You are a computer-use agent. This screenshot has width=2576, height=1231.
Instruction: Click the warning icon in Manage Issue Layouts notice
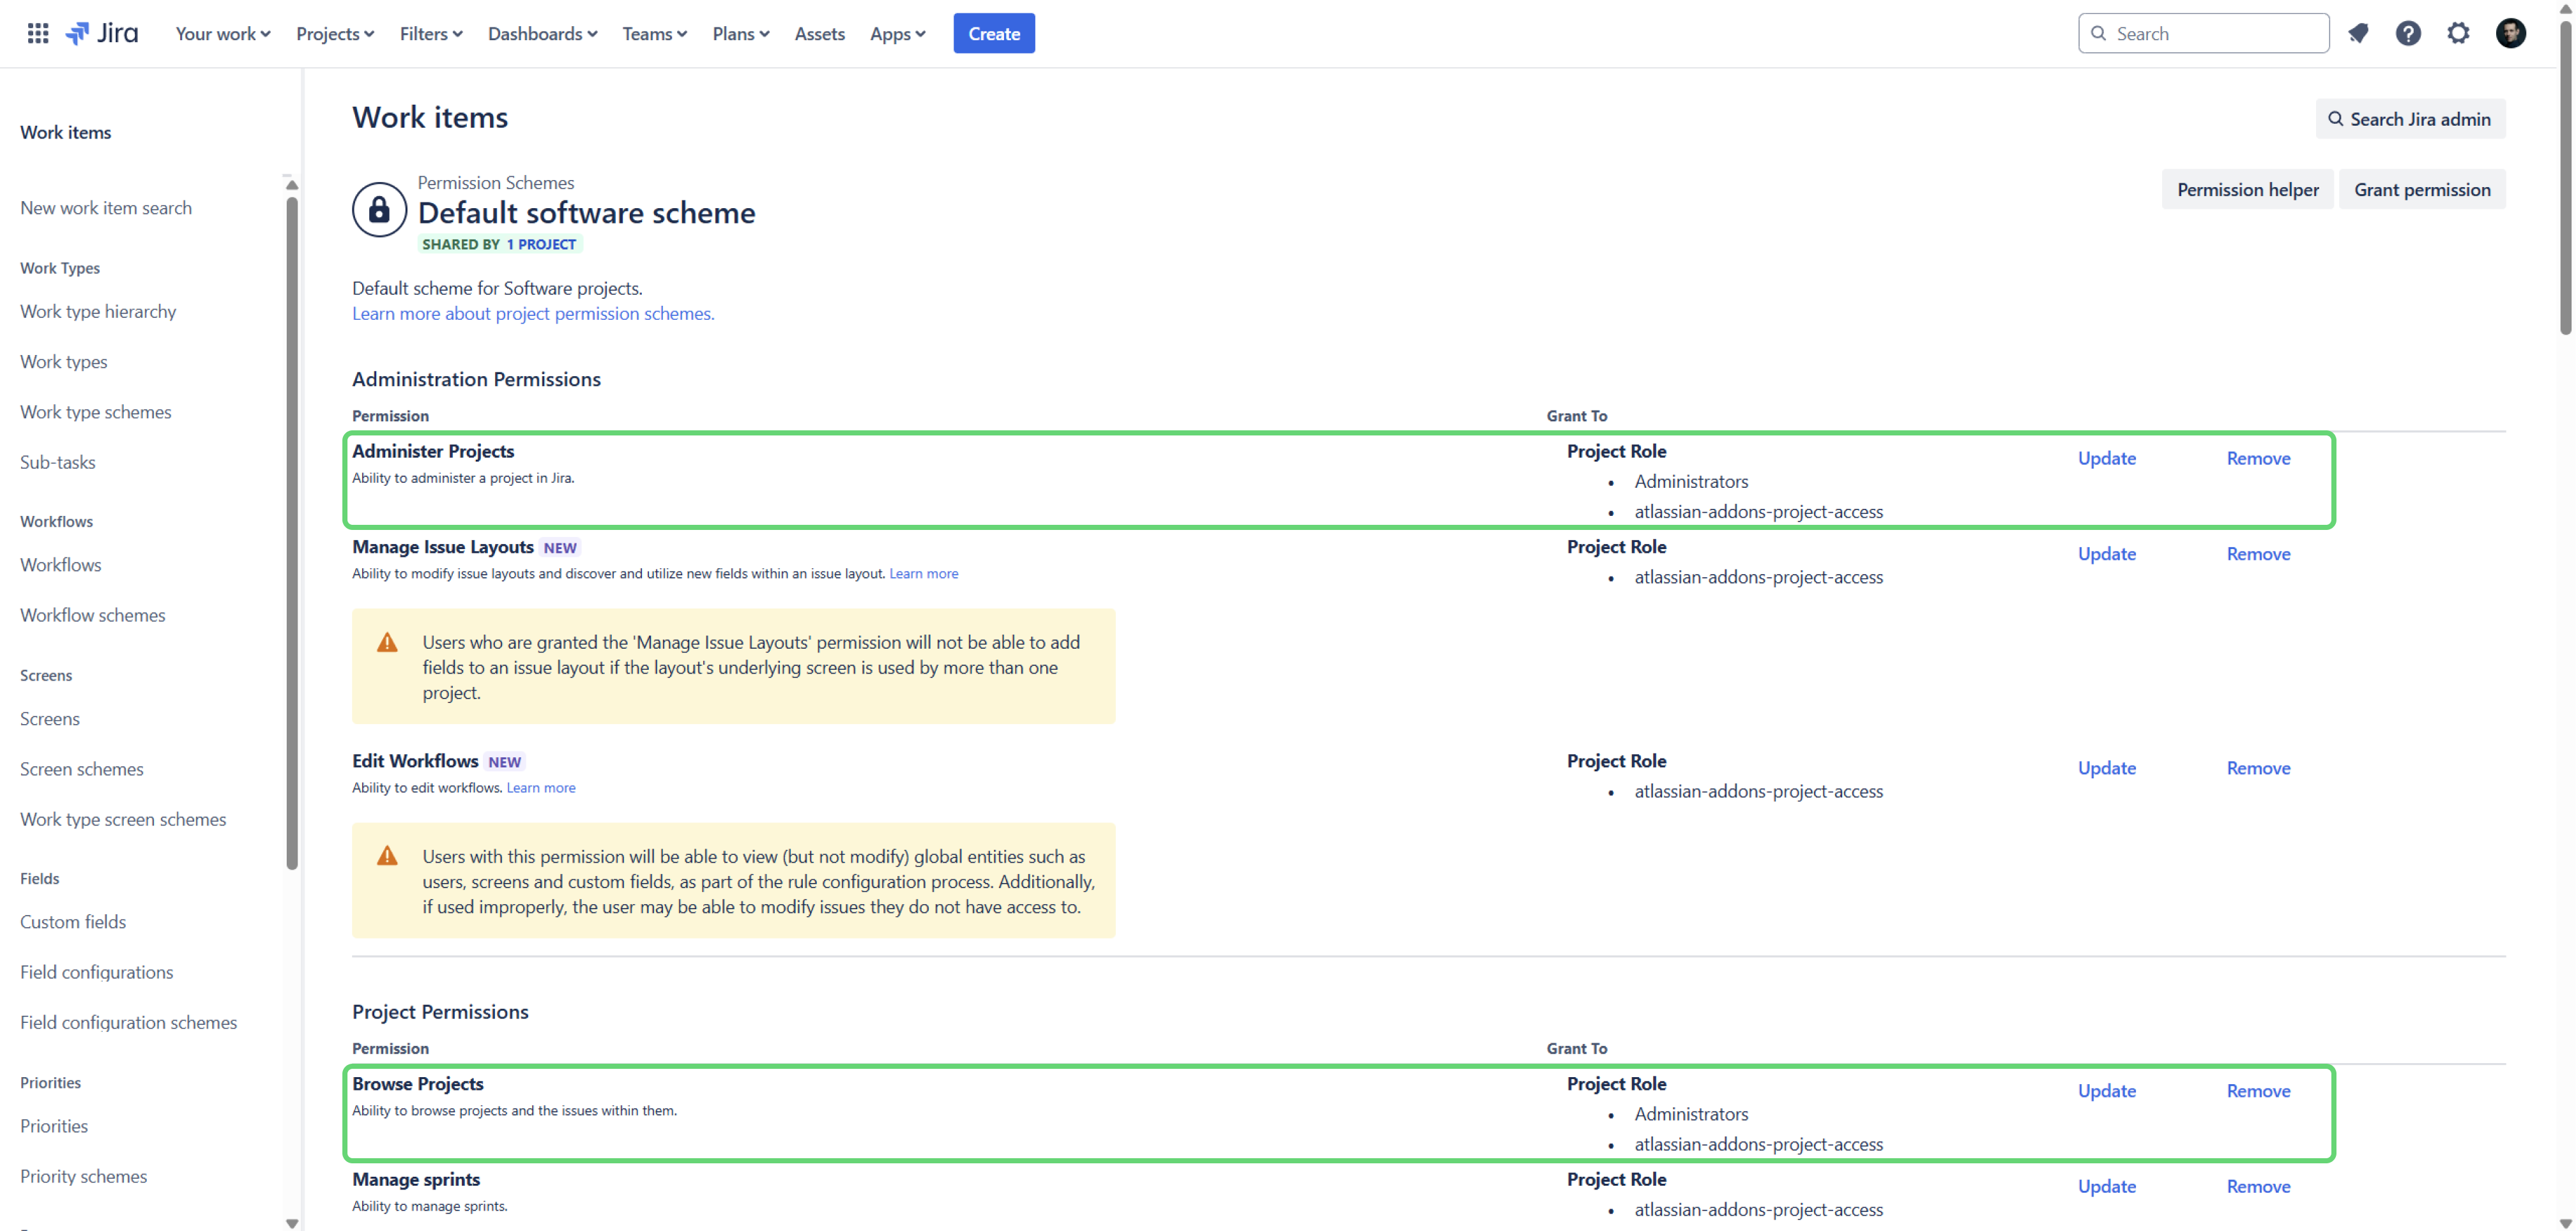coord(387,643)
